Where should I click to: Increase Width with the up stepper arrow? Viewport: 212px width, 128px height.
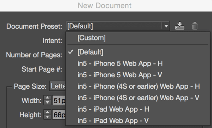click(x=47, y=98)
